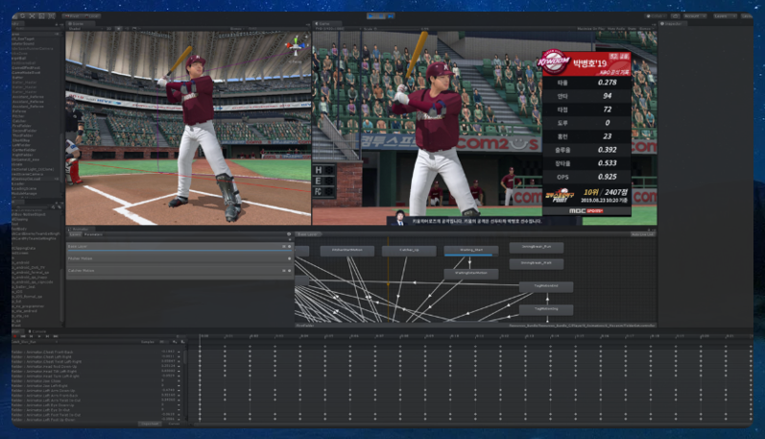Open the cloud services icon
Viewport: 765px width, 439px height.
tap(676, 16)
